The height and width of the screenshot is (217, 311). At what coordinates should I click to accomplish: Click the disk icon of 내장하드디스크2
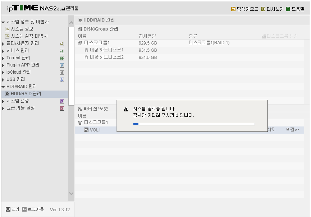tap(86, 57)
